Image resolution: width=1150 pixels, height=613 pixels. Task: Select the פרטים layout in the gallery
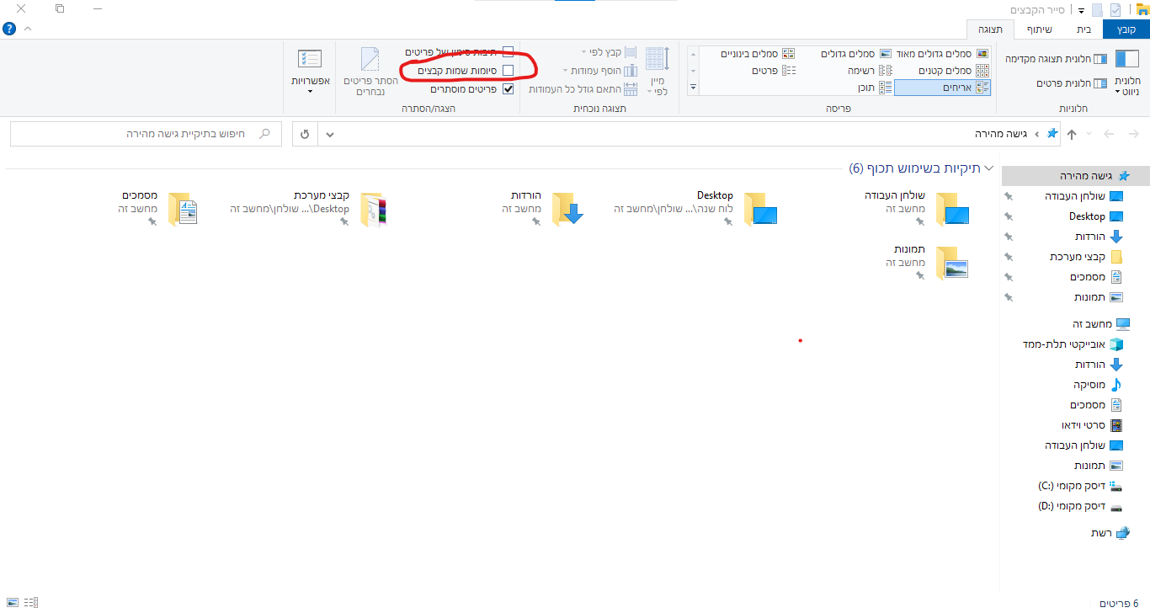[x=774, y=71]
